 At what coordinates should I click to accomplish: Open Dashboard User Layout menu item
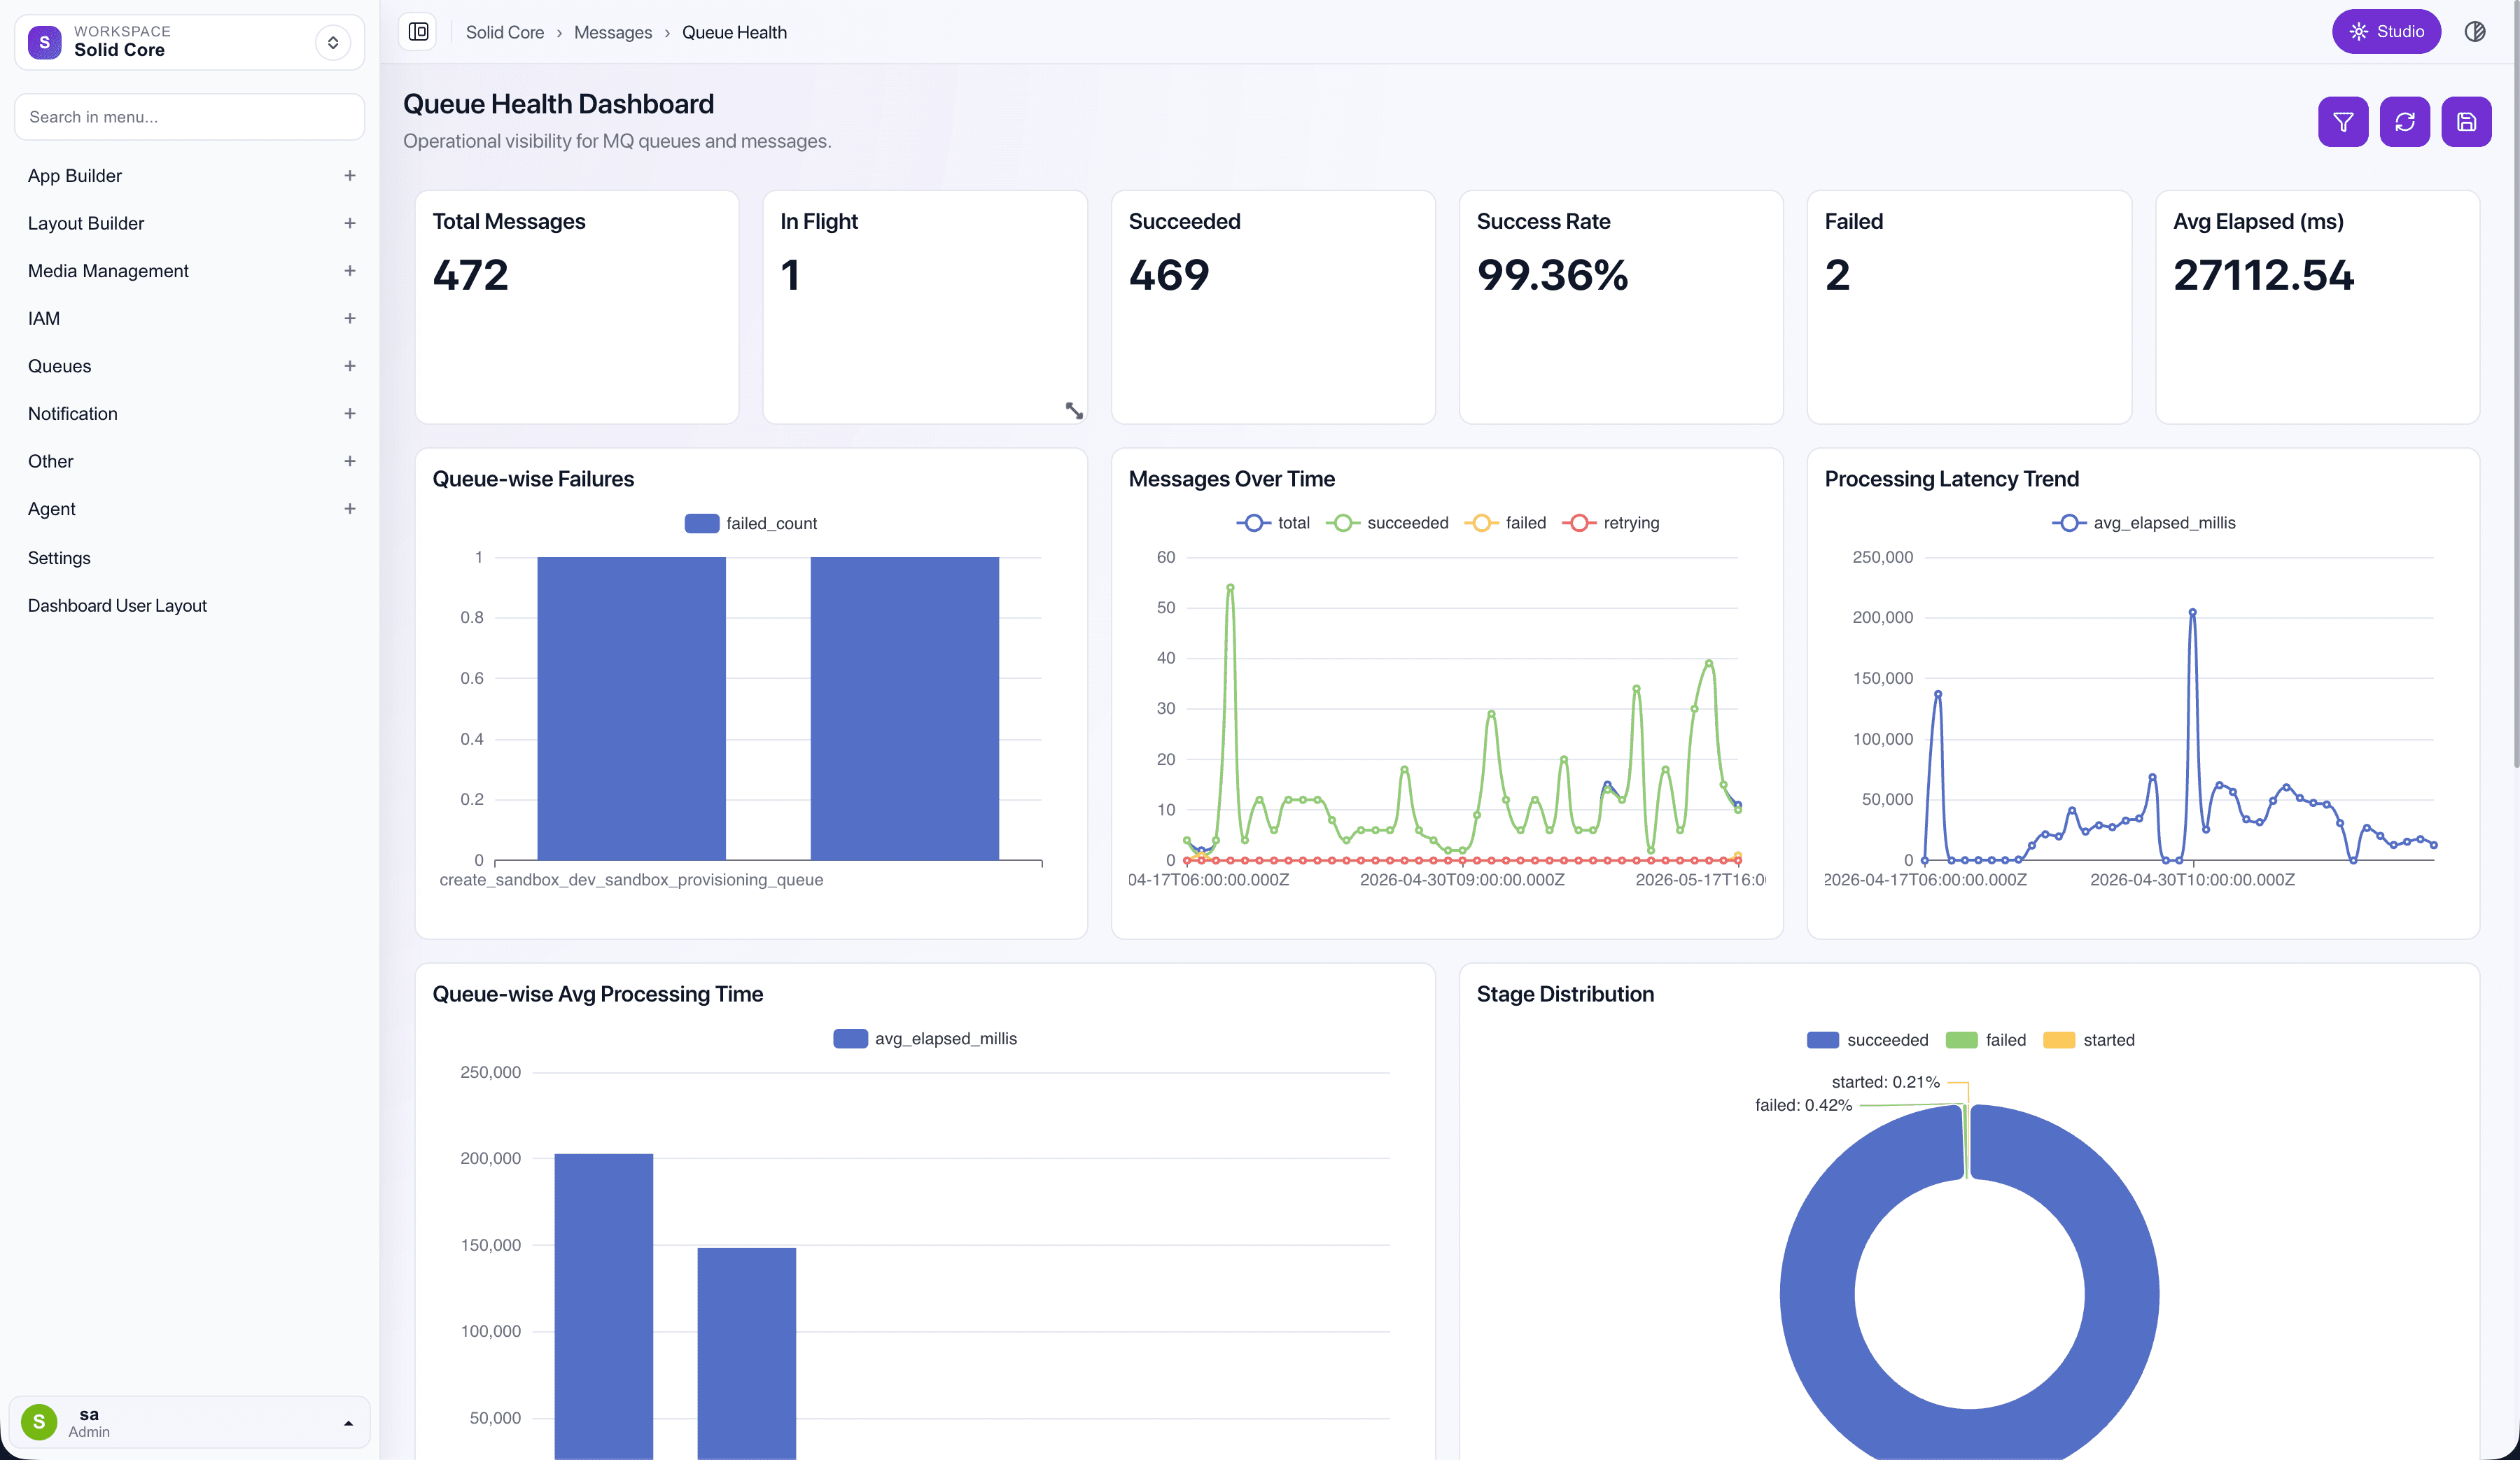117,606
